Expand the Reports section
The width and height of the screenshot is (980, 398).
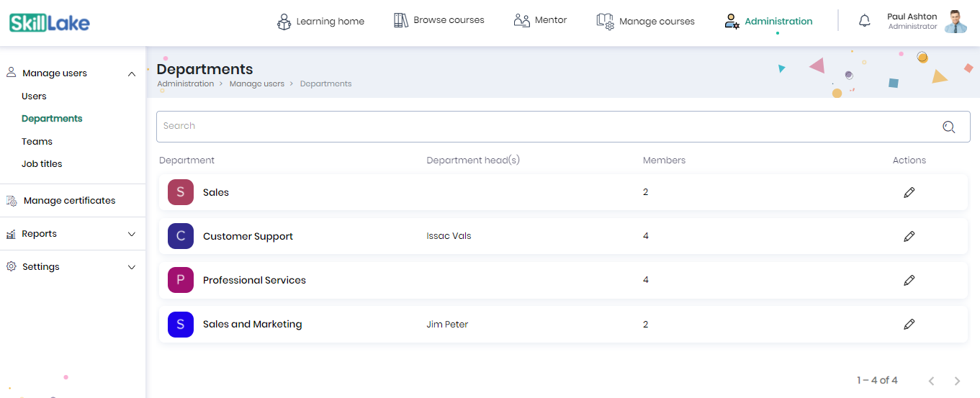(x=132, y=234)
